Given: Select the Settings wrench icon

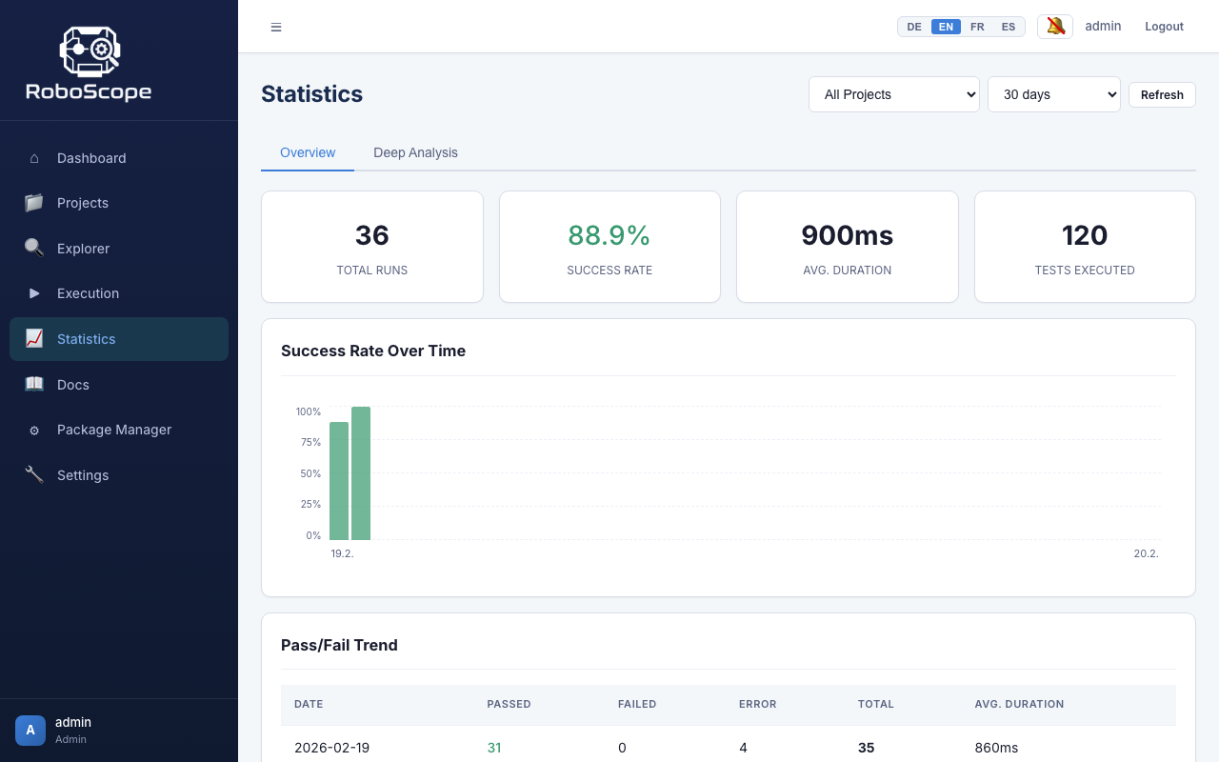Looking at the screenshot, I should pyautogui.click(x=34, y=474).
